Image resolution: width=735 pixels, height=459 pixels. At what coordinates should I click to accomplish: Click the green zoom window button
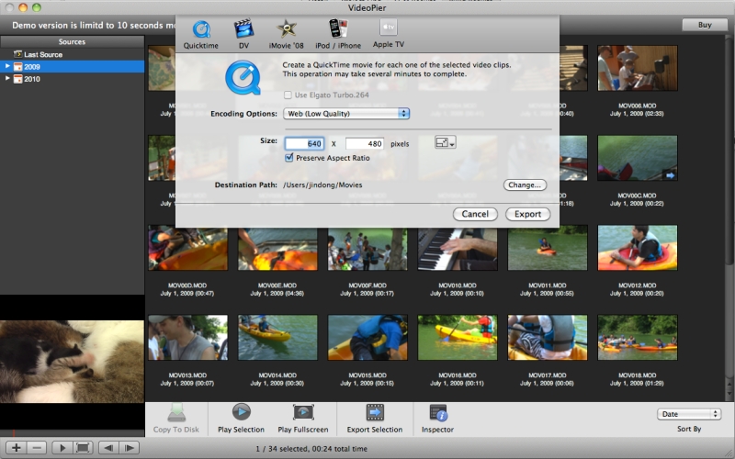click(36, 7)
